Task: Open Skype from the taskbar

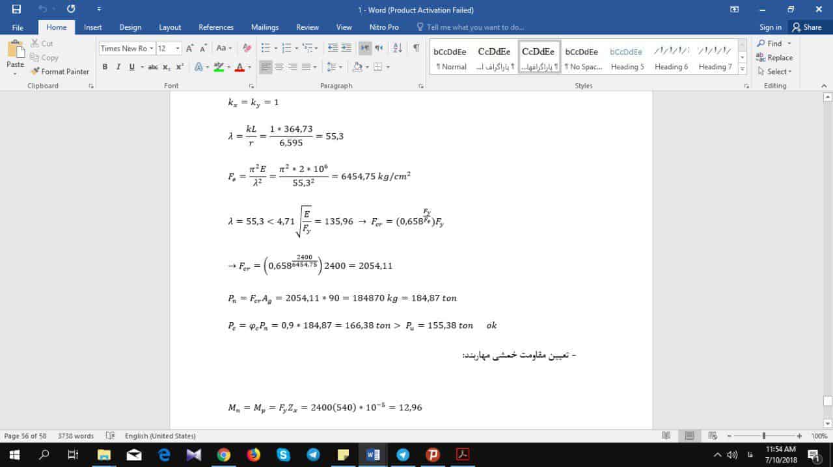Action: [x=283, y=455]
